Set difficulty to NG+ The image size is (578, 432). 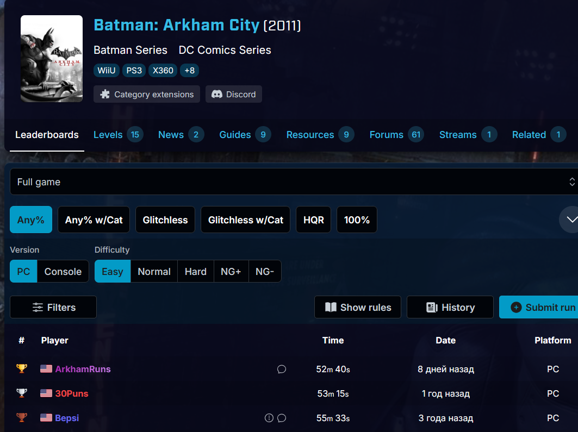[231, 272]
